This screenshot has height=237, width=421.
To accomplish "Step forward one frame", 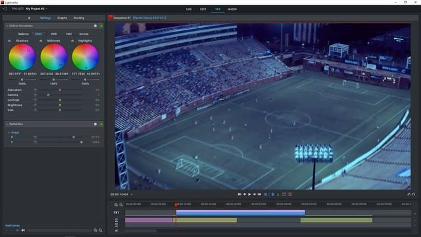I will 255,194.
